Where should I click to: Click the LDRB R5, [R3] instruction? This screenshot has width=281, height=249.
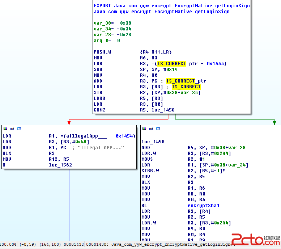pyautogui.click(x=128, y=98)
